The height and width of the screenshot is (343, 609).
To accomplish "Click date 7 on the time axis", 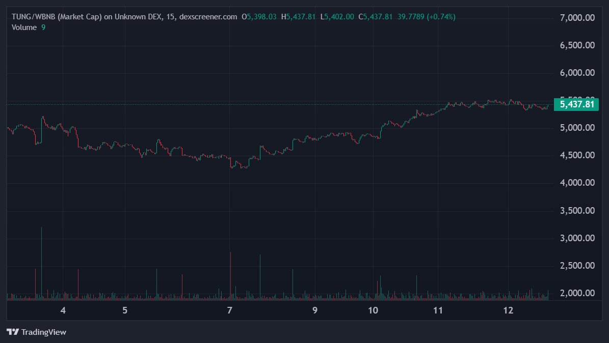I will (229, 310).
